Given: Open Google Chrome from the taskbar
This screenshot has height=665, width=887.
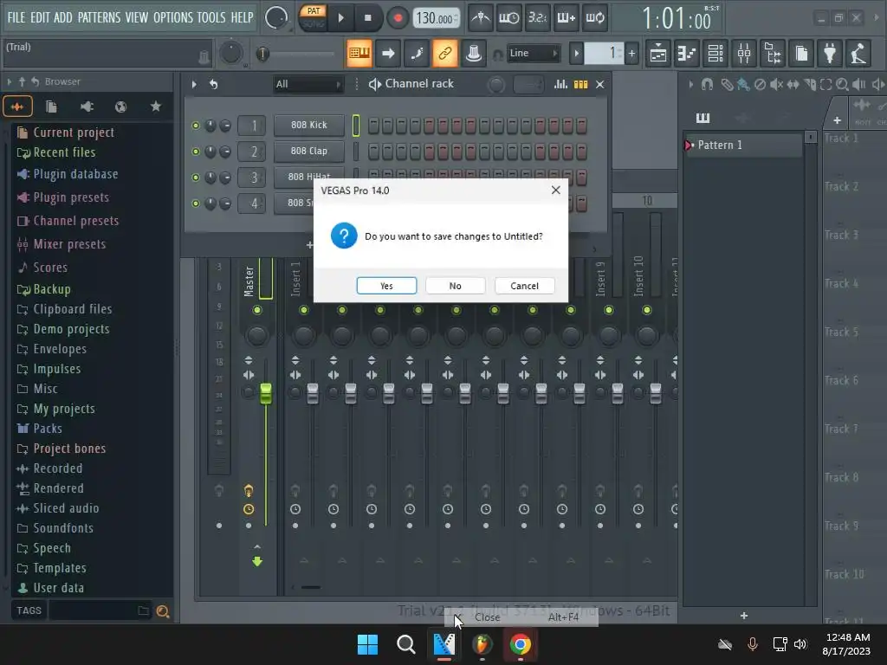Looking at the screenshot, I should pyautogui.click(x=520, y=644).
